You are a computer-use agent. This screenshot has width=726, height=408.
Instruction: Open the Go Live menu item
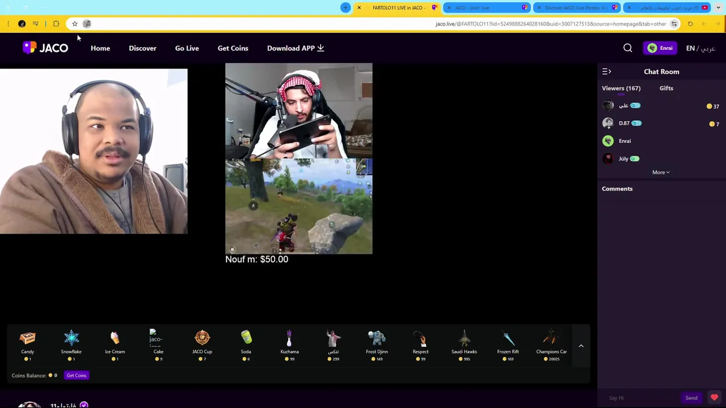coord(187,48)
